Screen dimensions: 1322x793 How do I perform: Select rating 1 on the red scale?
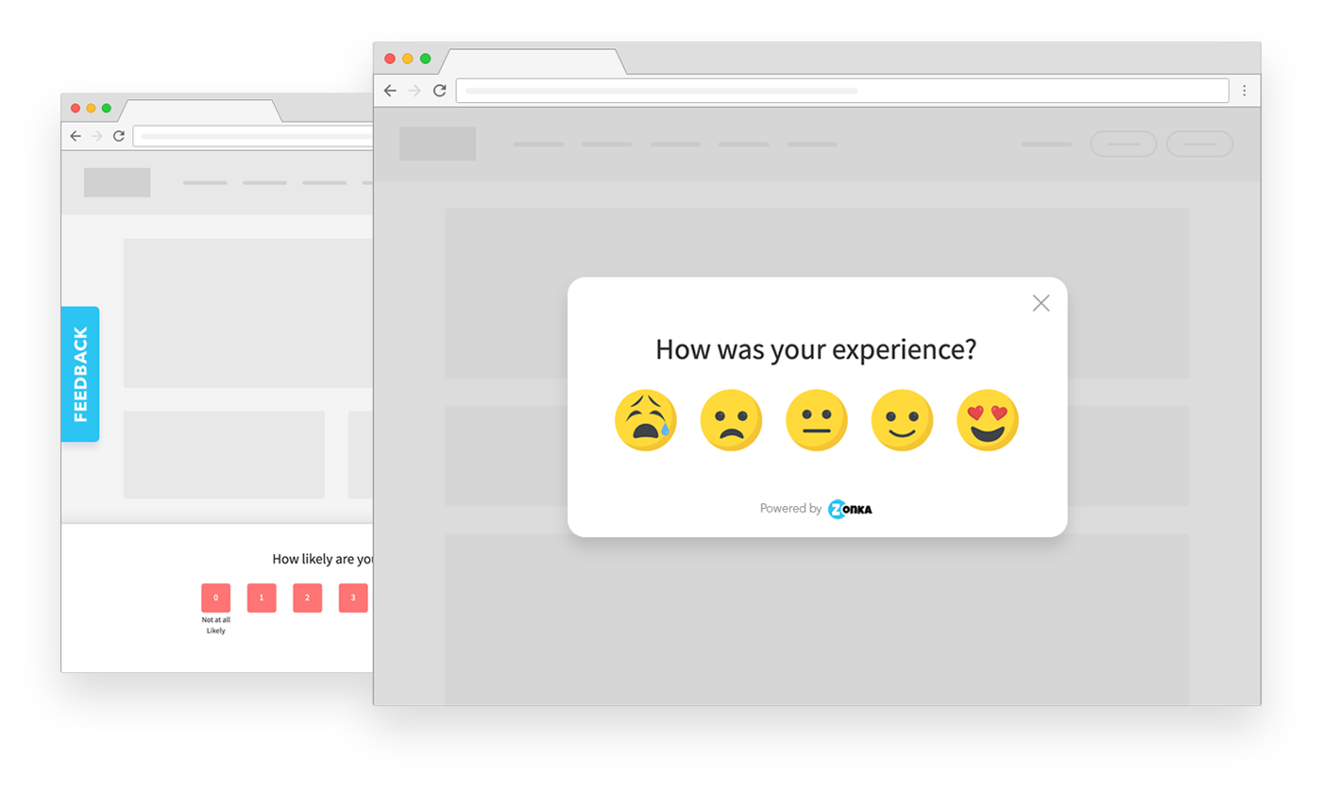click(261, 598)
